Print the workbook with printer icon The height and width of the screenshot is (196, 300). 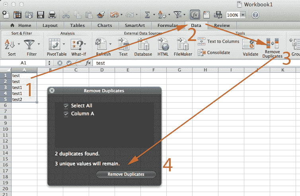pyautogui.click(x=52, y=15)
